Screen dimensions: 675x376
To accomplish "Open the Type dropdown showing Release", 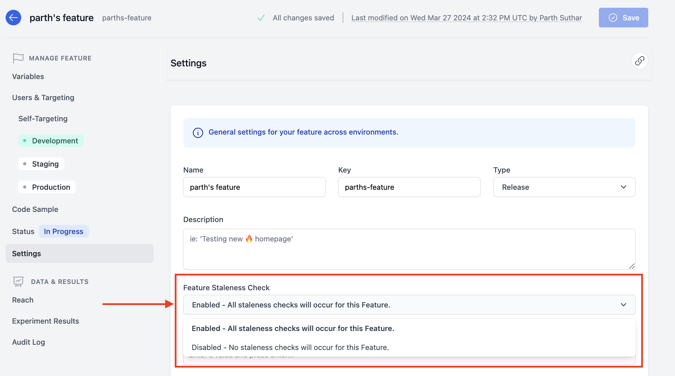I will tap(564, 187).
